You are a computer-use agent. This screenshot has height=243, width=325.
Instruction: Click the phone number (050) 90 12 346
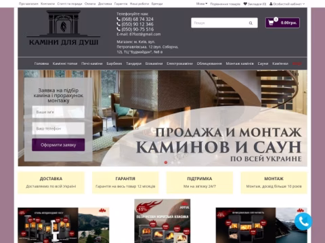click(137, 24)
